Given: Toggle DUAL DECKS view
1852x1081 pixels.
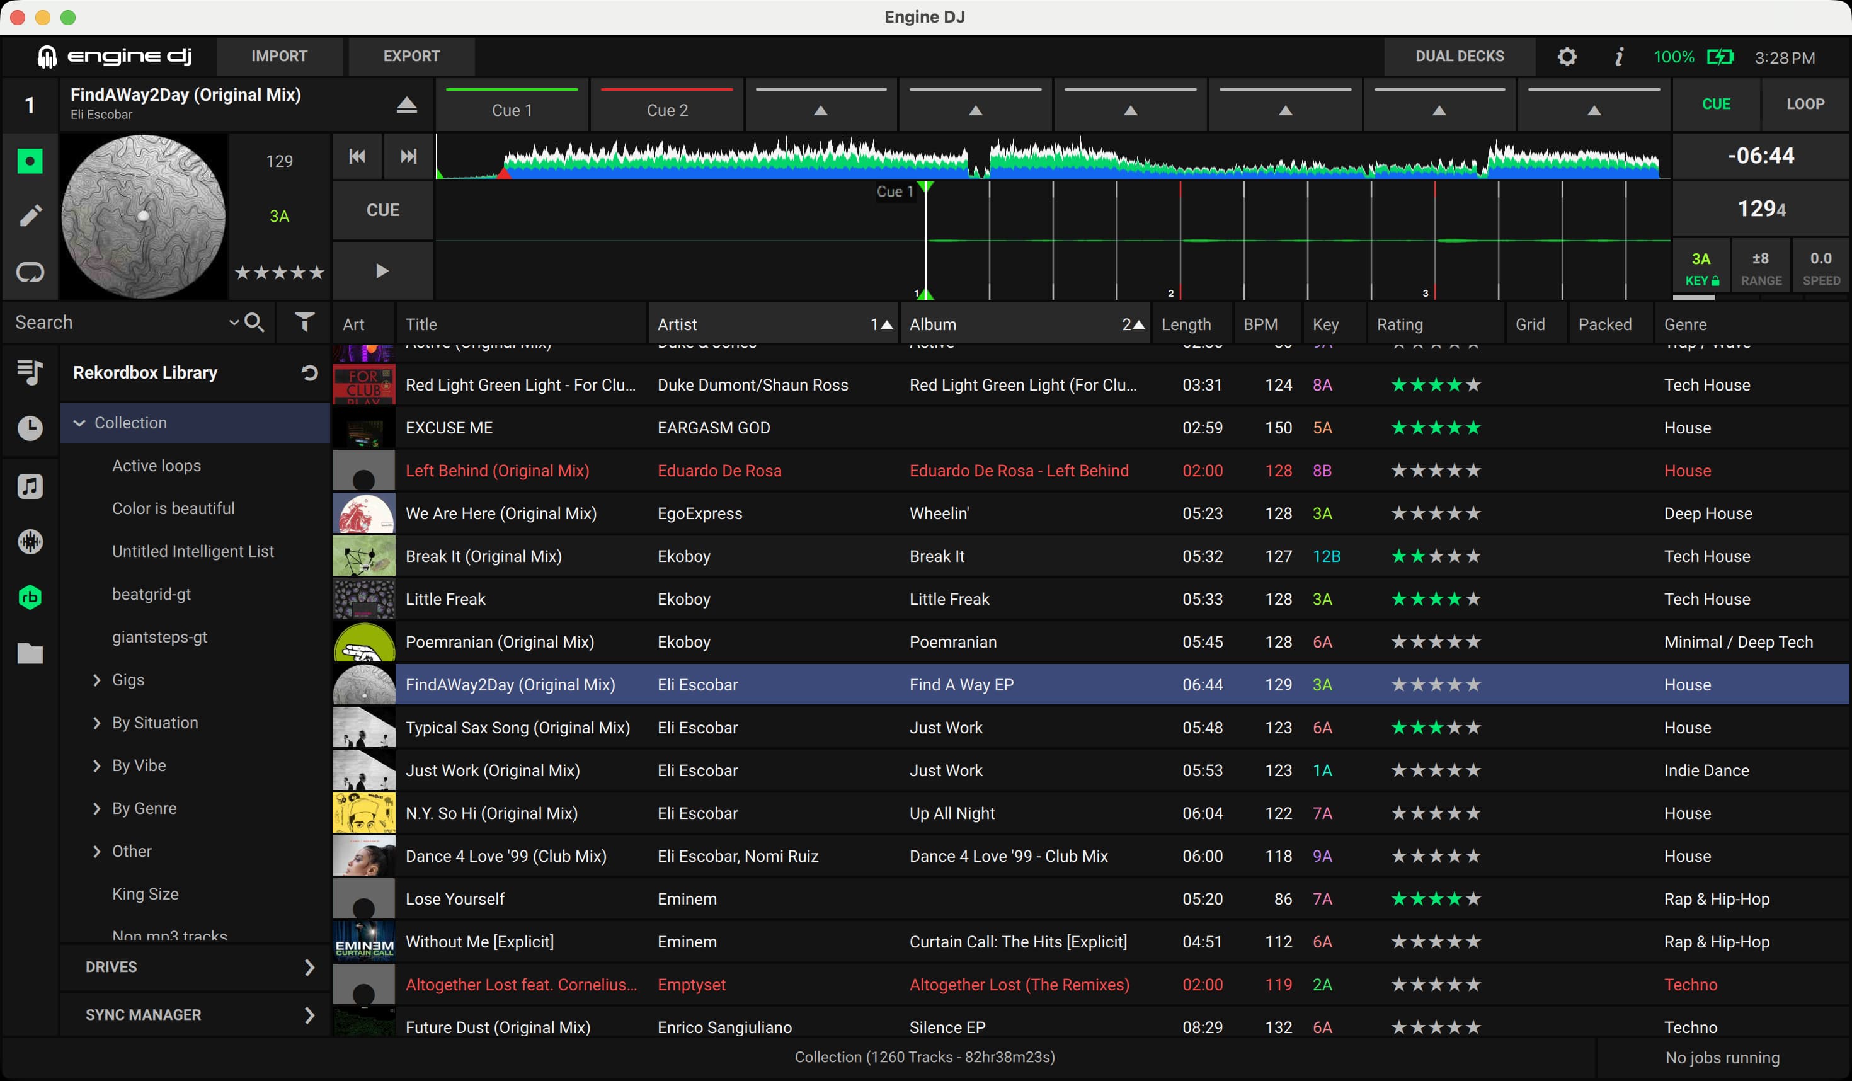Looking at the screenshot, I should tap(1460, 56).
